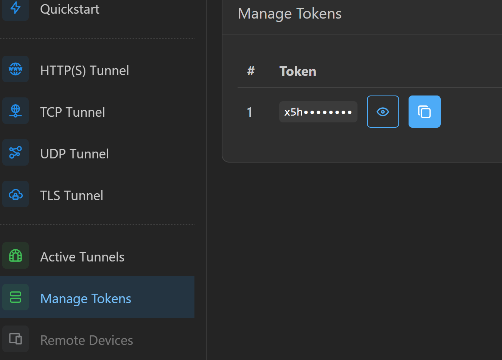The image size is (502, 360).
Task: Open the TCP Tunnel page
Action: (73, 112)
